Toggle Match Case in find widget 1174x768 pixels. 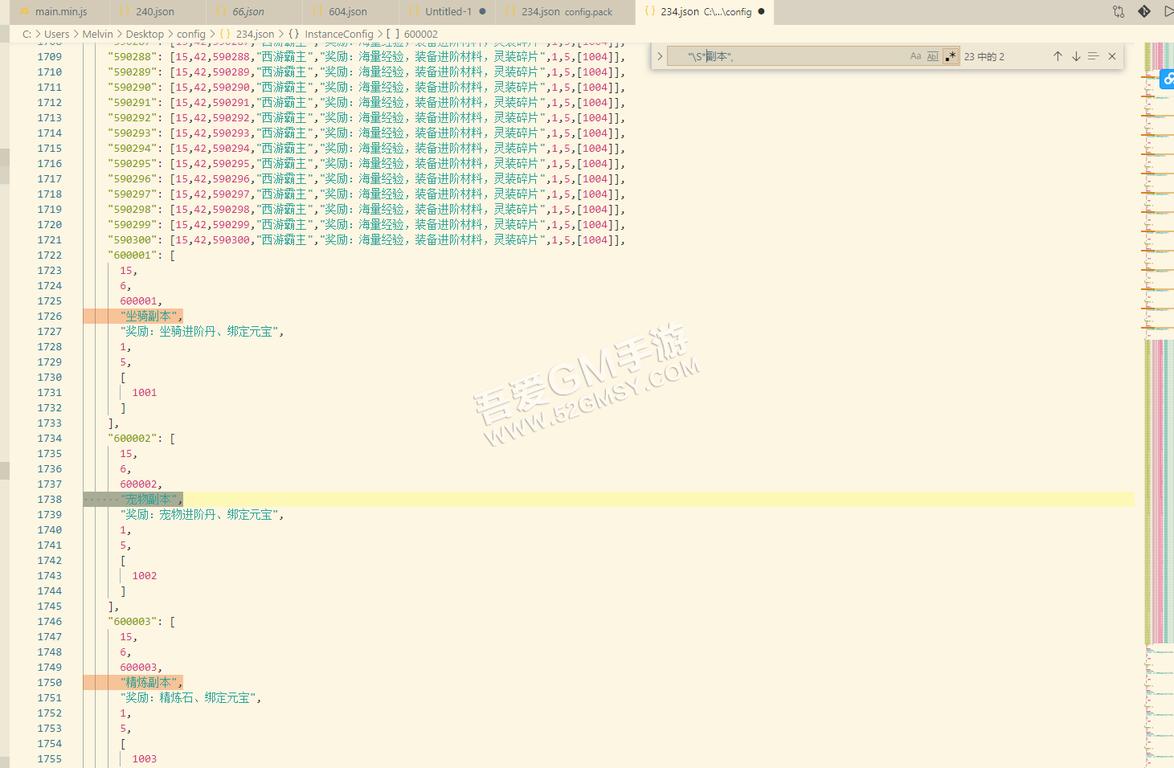[x=915, y=56]
